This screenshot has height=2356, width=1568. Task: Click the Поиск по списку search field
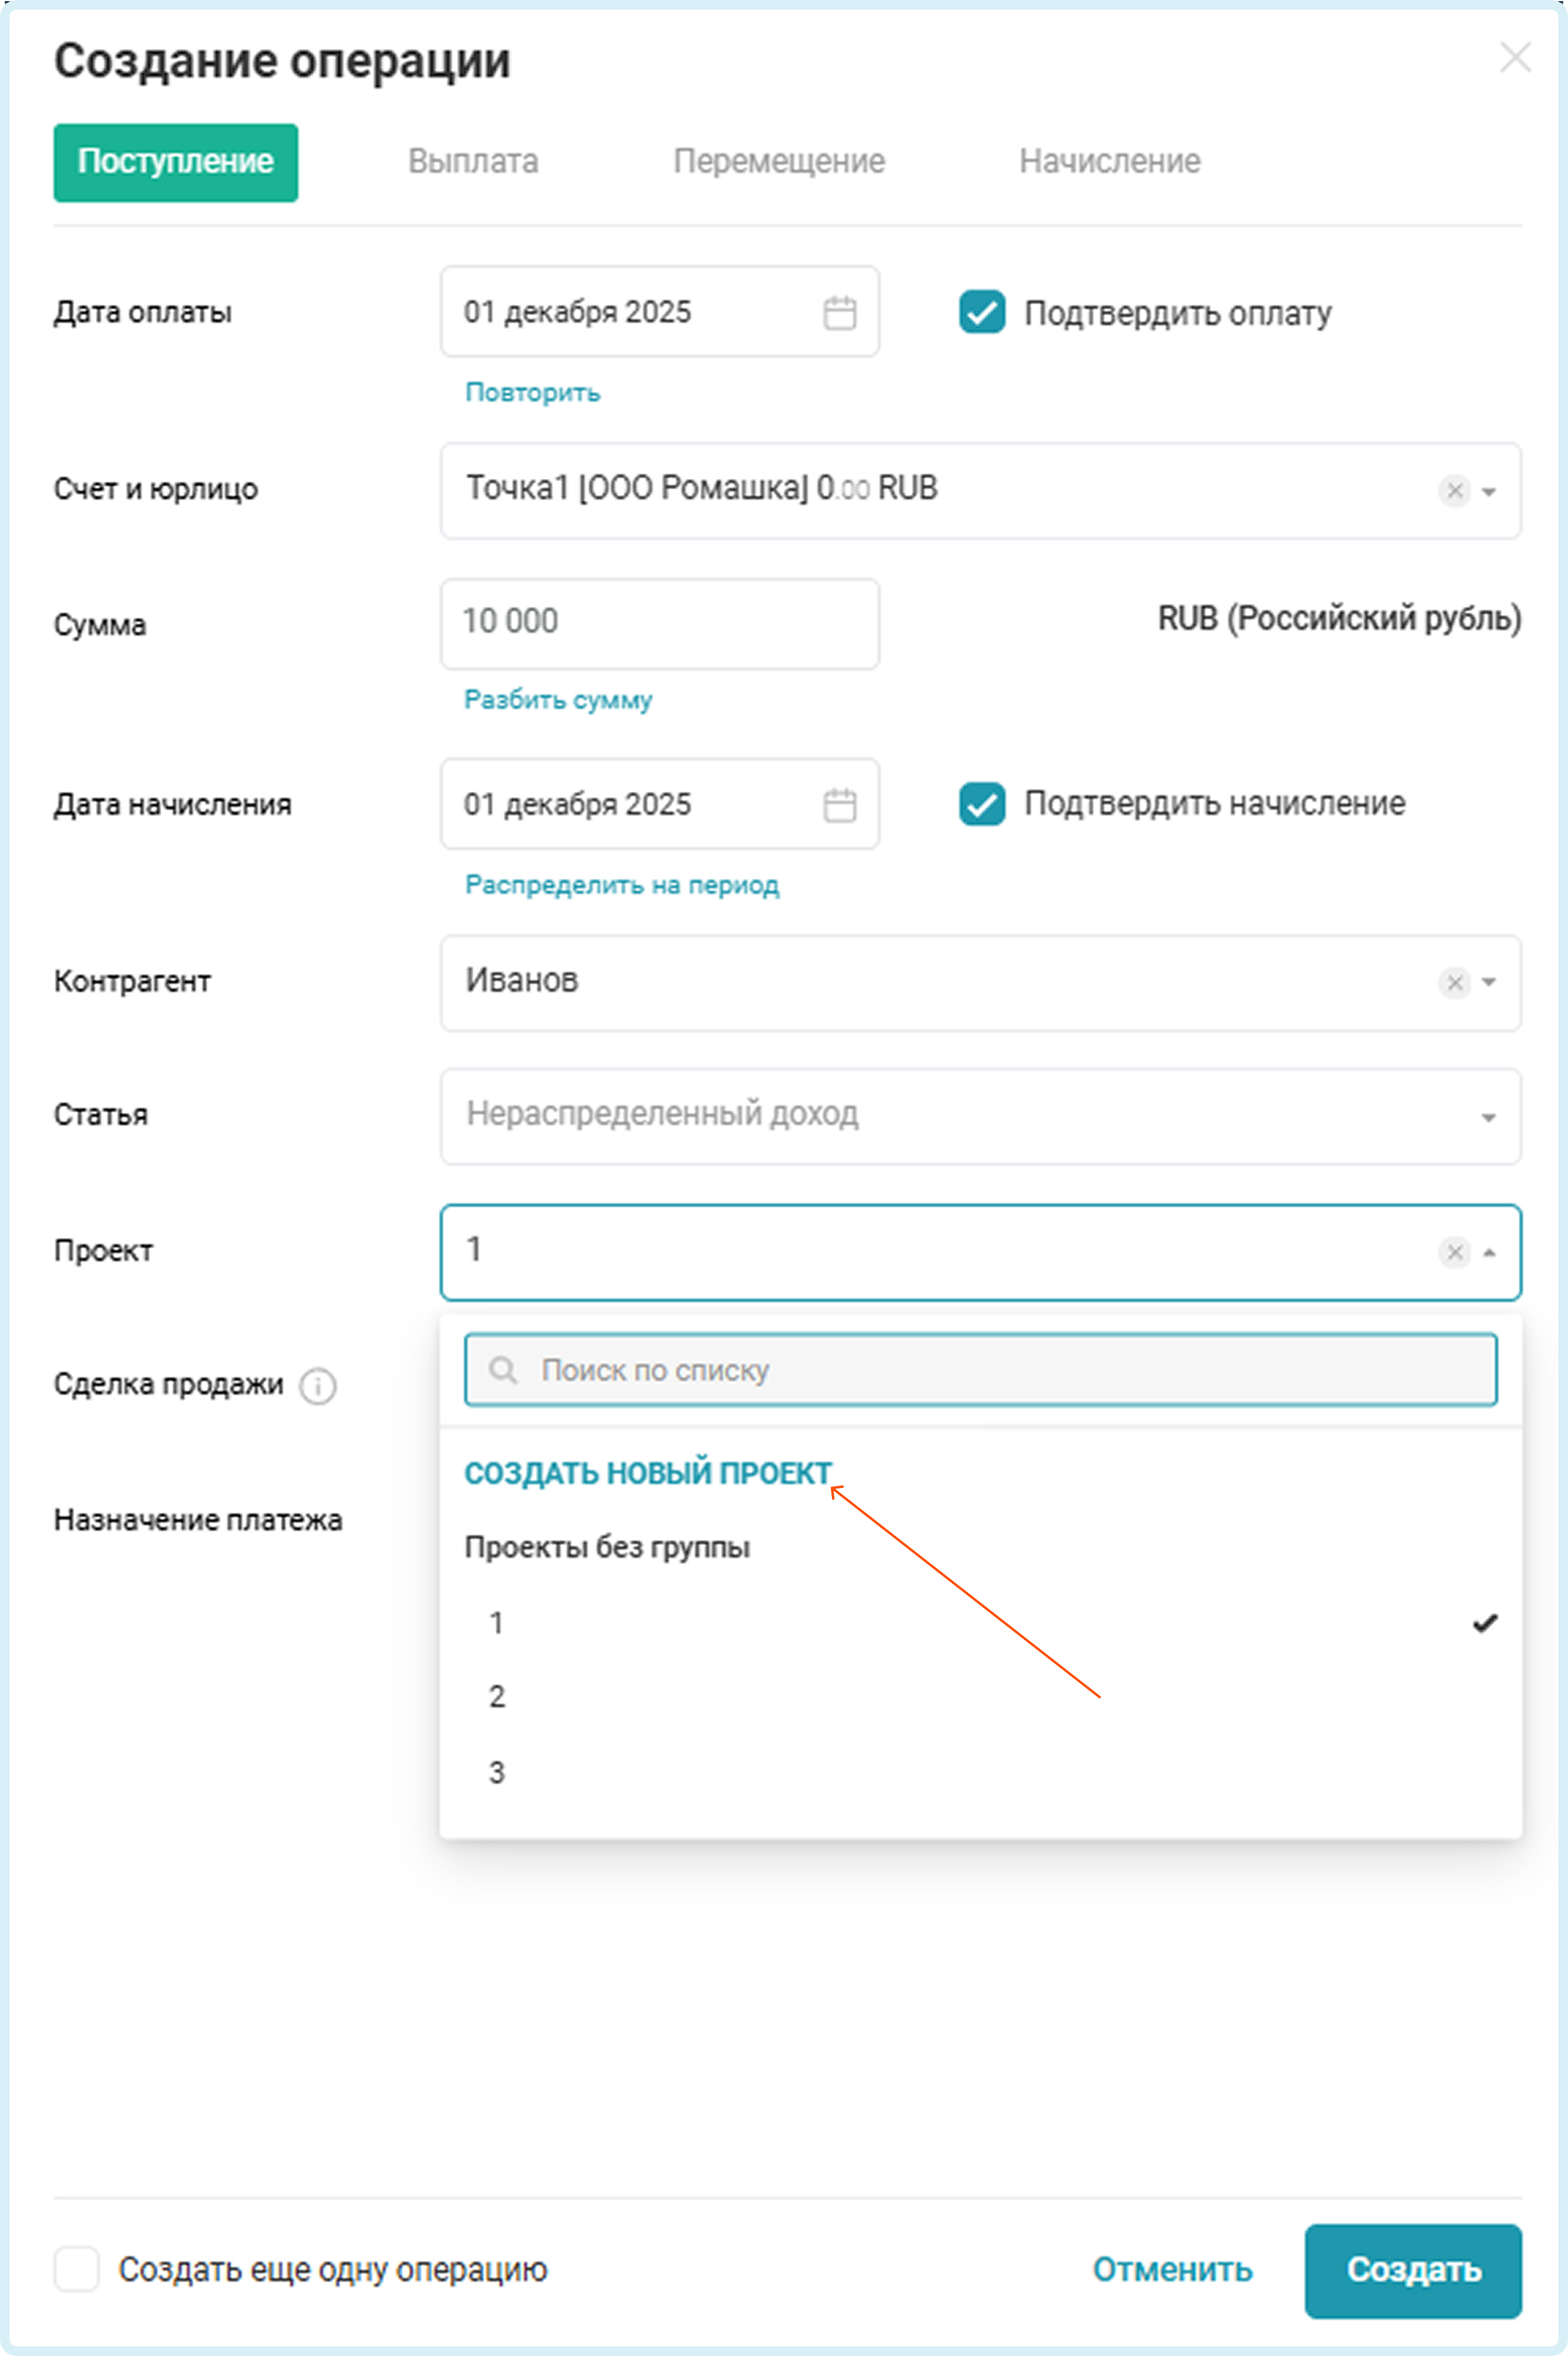click(1000, 1370)
